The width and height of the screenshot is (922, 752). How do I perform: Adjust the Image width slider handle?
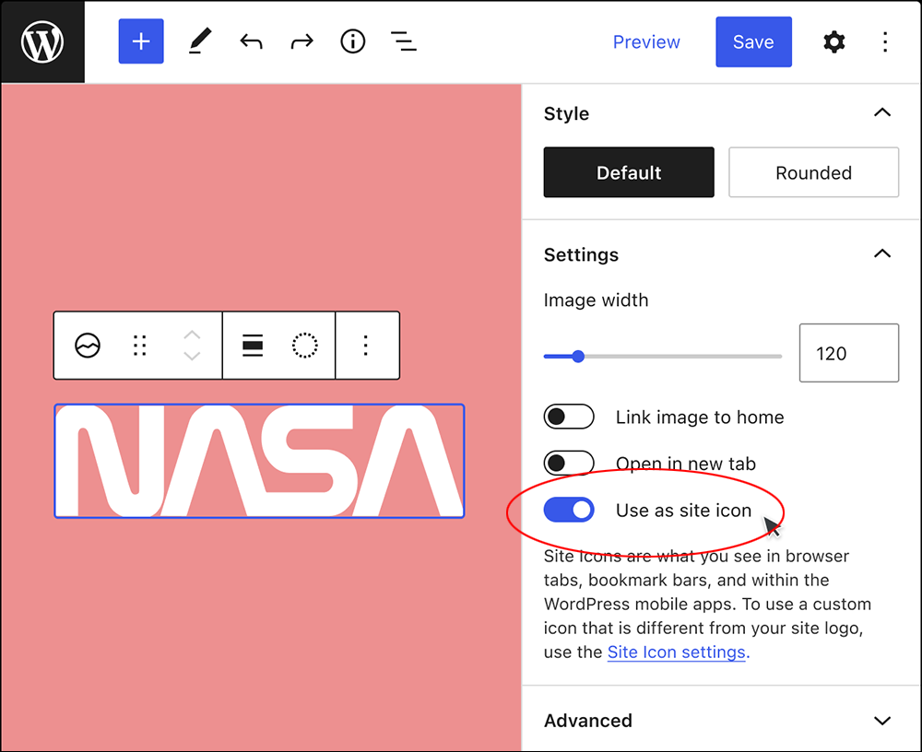[578, 357]
